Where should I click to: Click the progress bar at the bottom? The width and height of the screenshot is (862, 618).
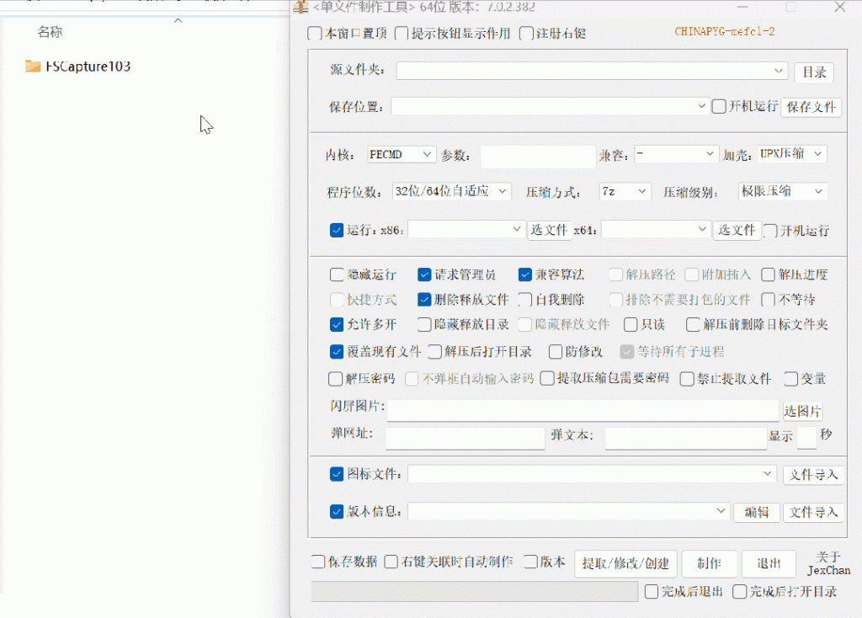(x=476, y=591)
